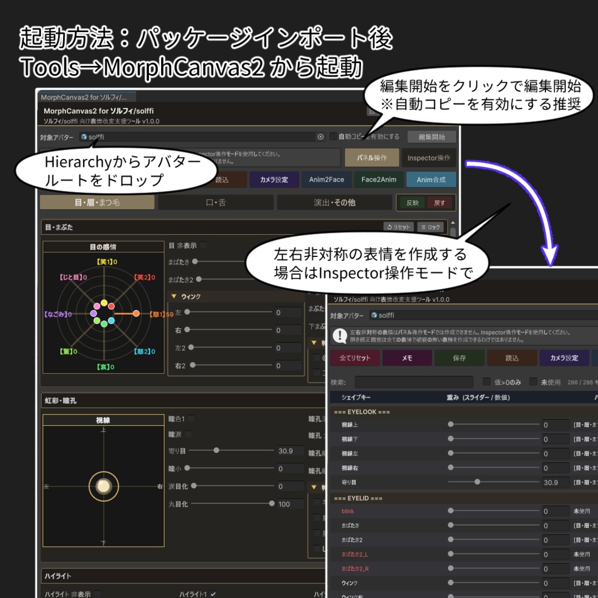
Task: Select the MorphCanvas2 for ソルフィ window tab
Action: (x=87, y=98)
